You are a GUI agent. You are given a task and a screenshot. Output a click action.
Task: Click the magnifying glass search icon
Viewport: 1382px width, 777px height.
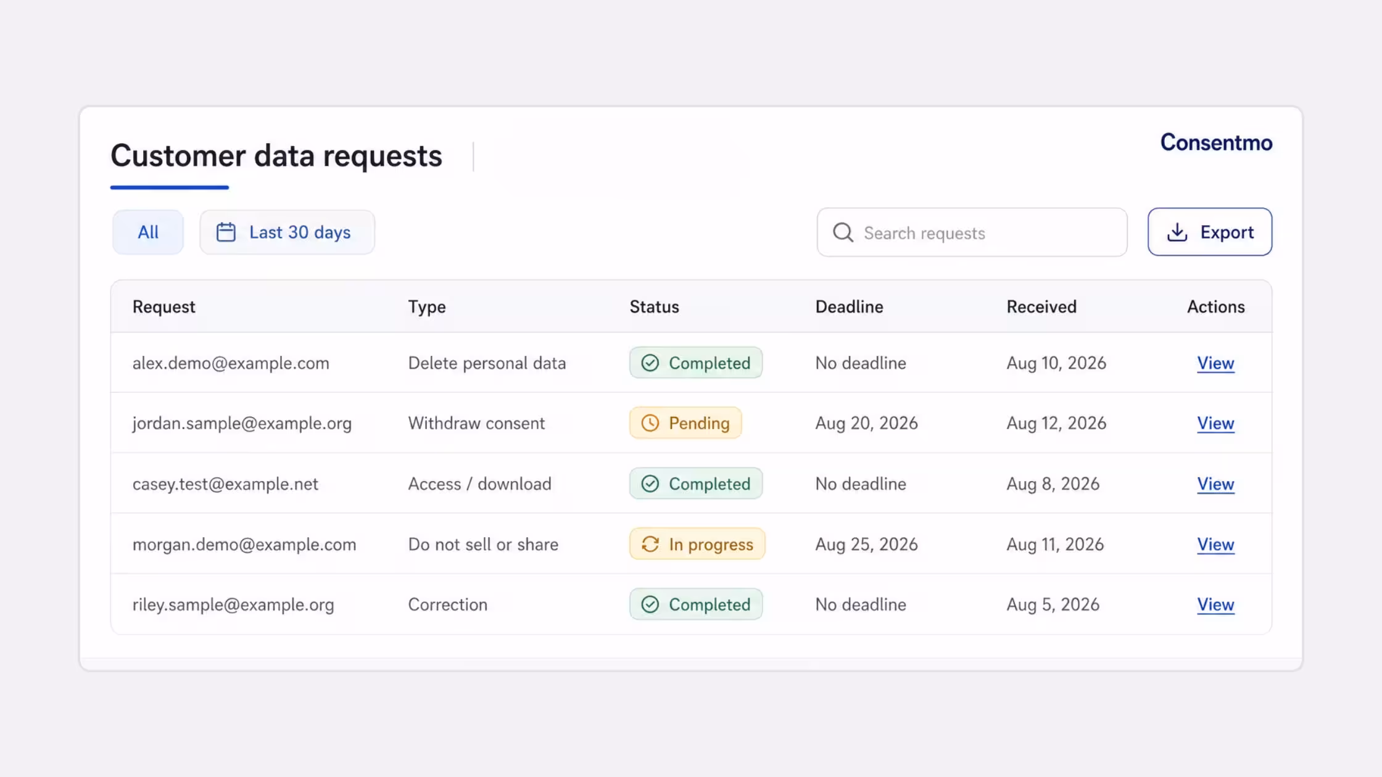pos(843,232)
